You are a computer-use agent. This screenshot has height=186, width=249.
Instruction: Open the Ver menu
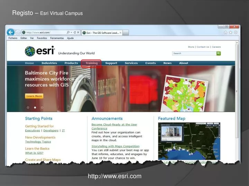[32, 38]
